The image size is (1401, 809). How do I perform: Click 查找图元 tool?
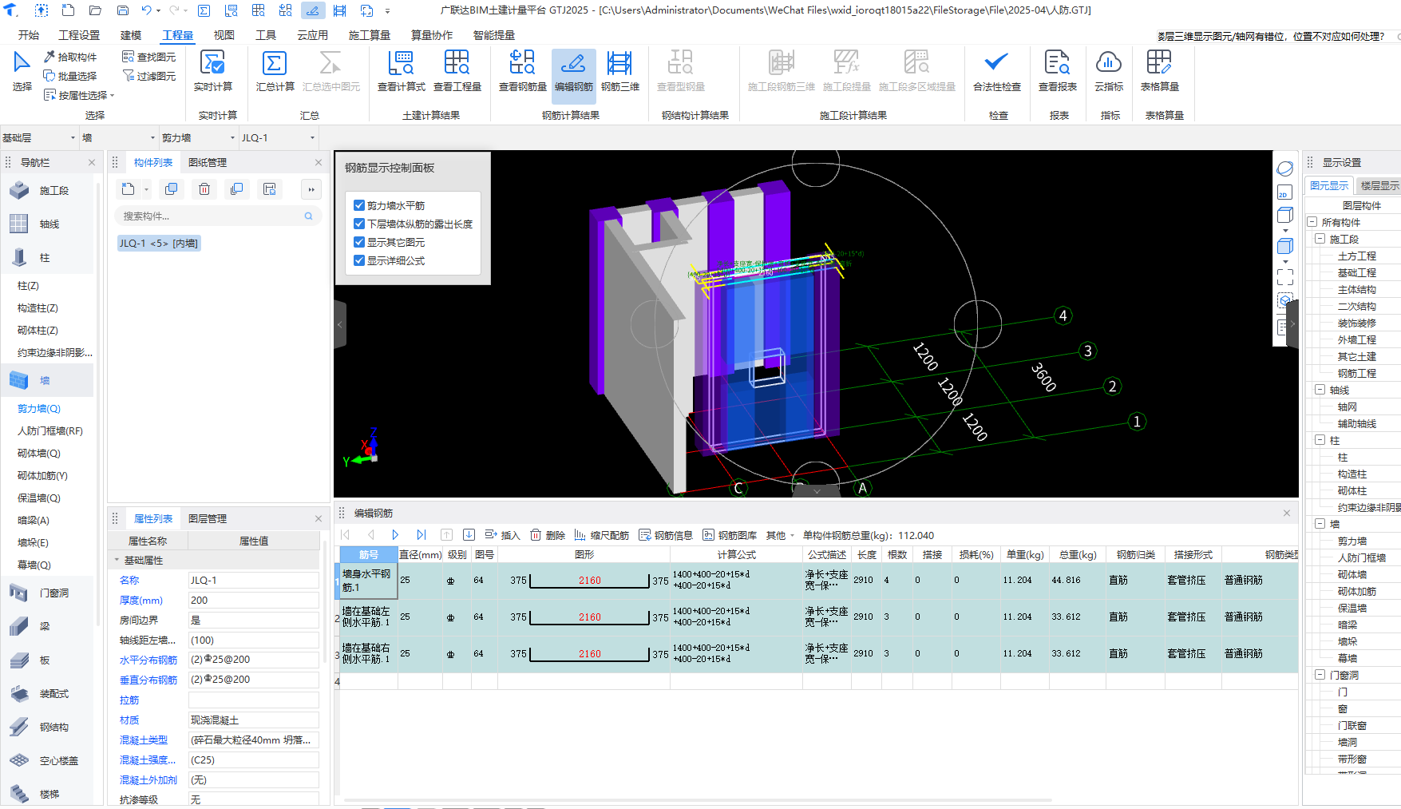(x=148, y=57)
